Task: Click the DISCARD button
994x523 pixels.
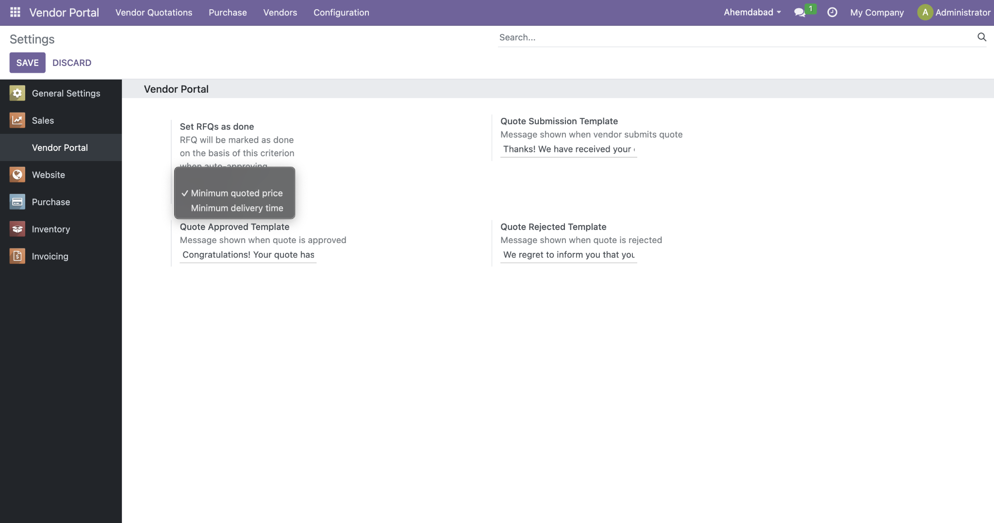Action: click(72, 63)
